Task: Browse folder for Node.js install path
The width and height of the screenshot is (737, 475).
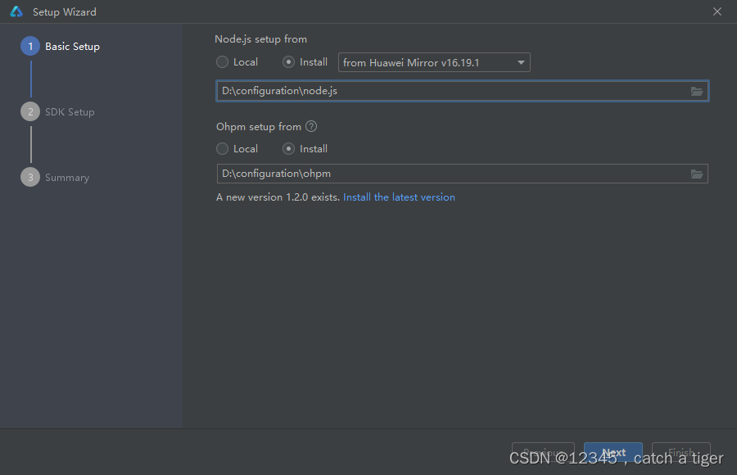Action: 697,91
